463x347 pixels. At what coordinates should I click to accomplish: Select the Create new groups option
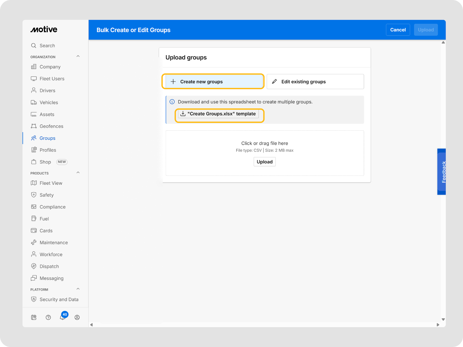point(213,82)
